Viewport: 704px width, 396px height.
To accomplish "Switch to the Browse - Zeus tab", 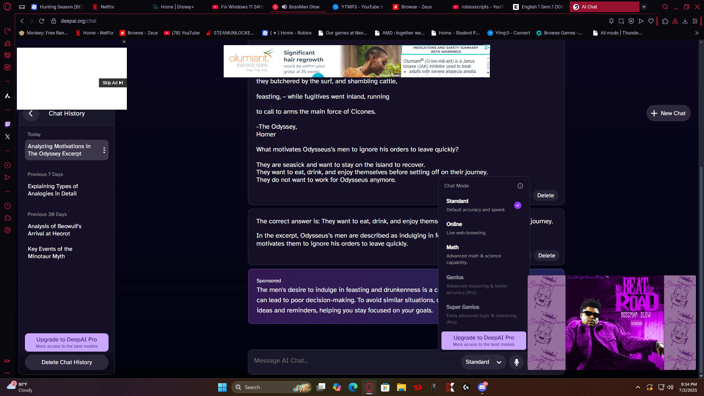I will pyautogui.click(x=419, y=7).
